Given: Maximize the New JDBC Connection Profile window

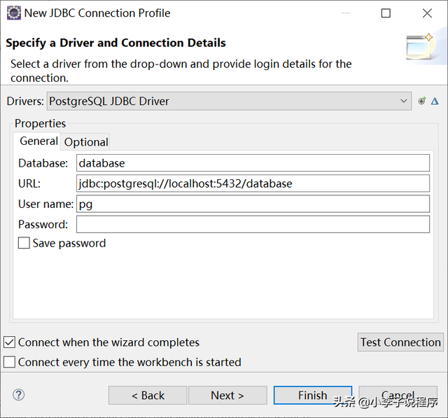Looking at the screenshot, I should [386, 13].
